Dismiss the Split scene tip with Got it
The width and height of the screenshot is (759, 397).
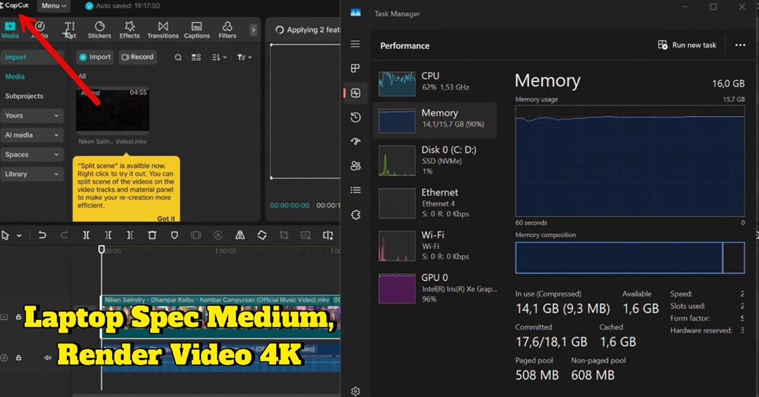click(x=166, y=218)
